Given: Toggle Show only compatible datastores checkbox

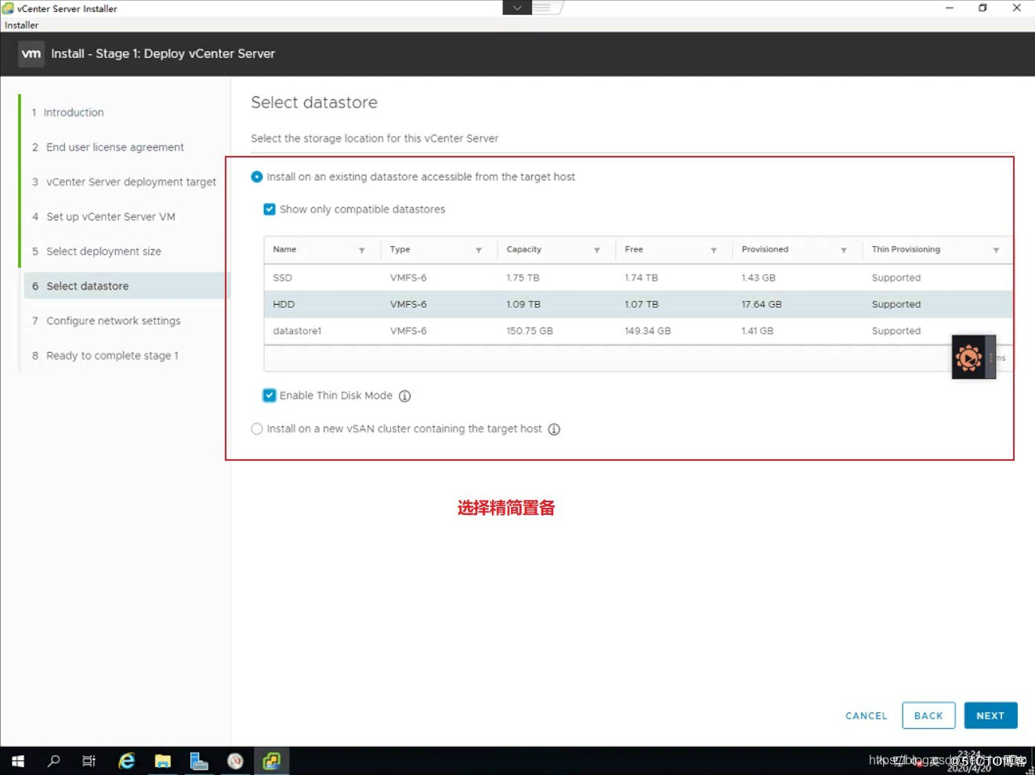Looking at the screenshot, I should 270,209.
